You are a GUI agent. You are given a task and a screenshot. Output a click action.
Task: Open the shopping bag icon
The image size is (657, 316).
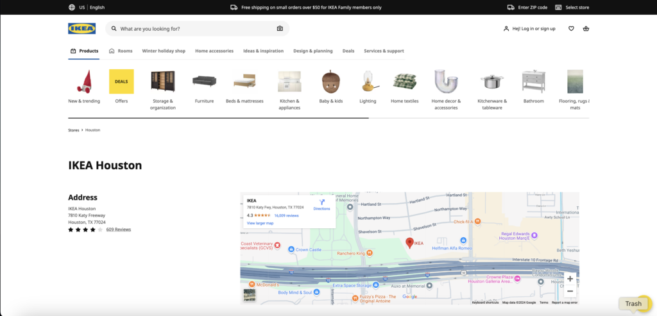click(586, 28)
